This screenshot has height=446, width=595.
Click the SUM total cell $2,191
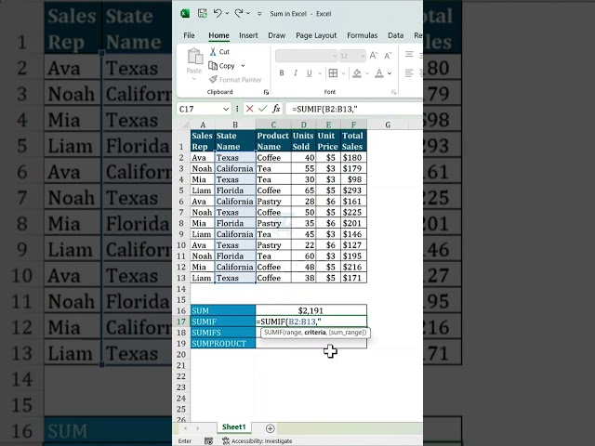(x=311, y=310)
